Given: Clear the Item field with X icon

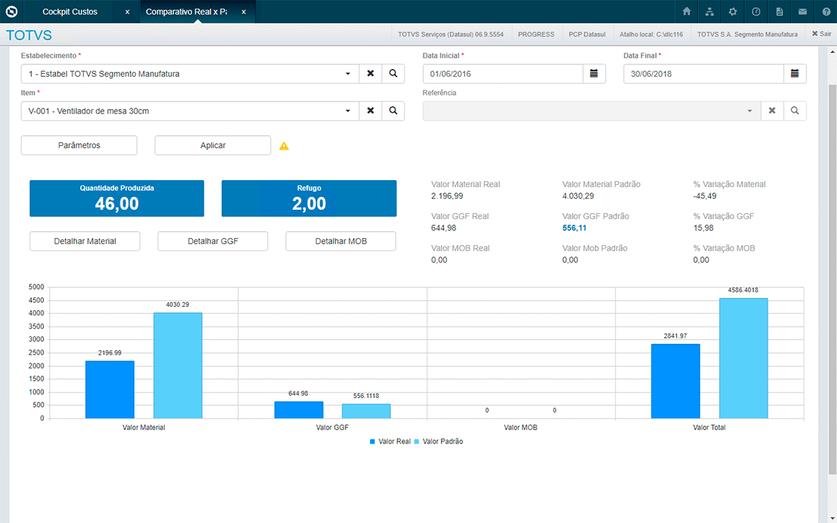Looking at the screenshot, I should 370,111.
